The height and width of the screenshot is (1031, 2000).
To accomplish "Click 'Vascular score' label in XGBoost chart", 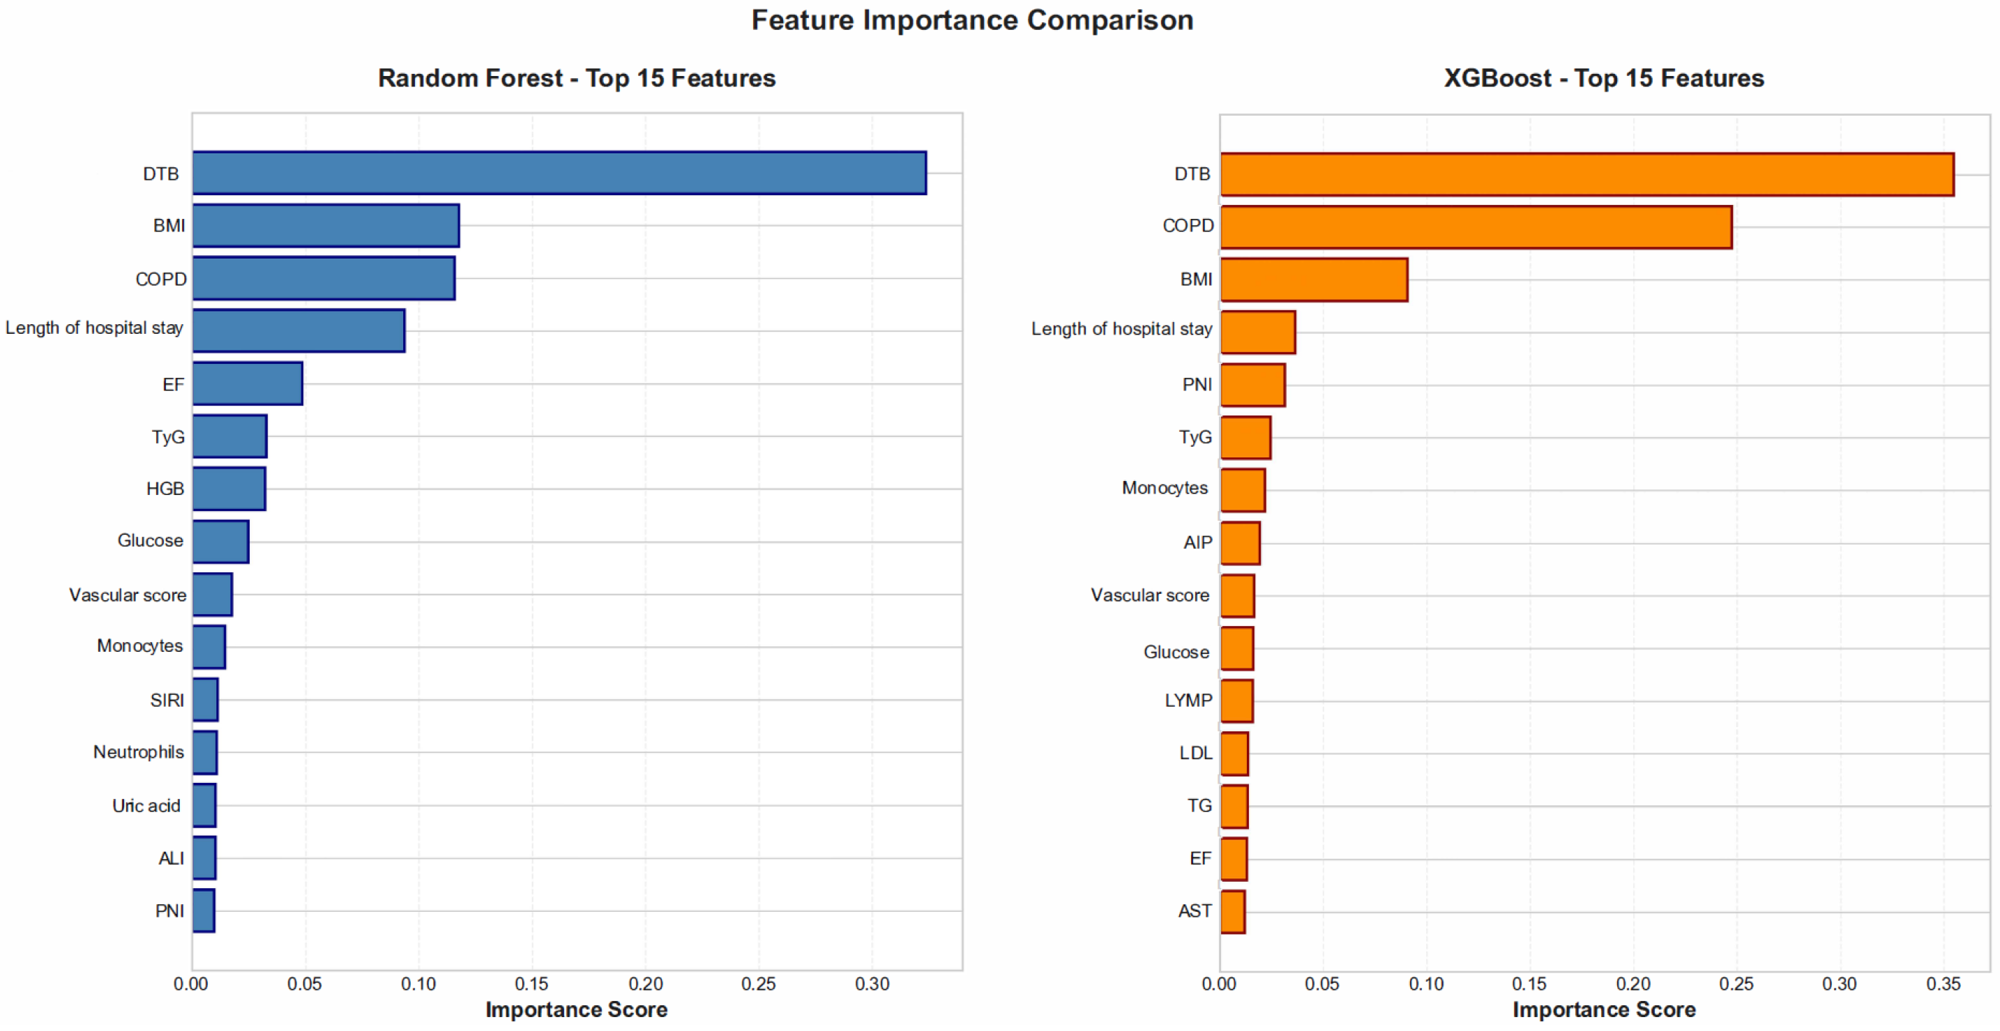I will pyautogui.click(x=1151, y=595).
